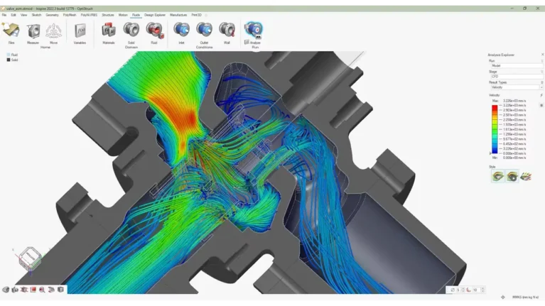
Task: Click the sixth bottom-left view-control icon
Action: 51,290
